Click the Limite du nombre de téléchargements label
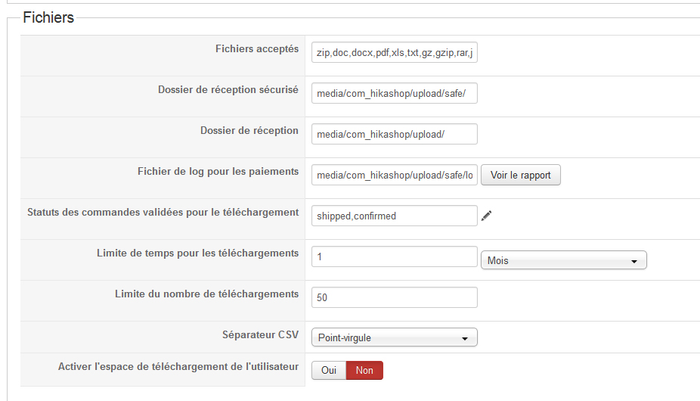 coord(206,294)
